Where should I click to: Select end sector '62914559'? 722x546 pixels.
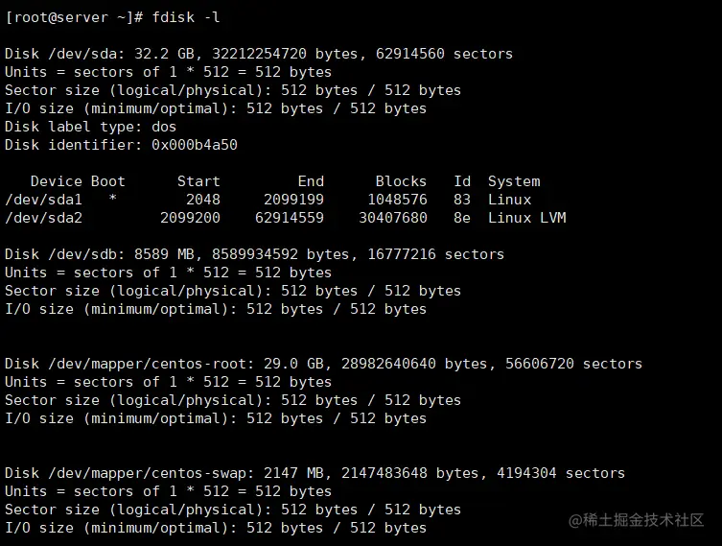(x=290, y=218)
